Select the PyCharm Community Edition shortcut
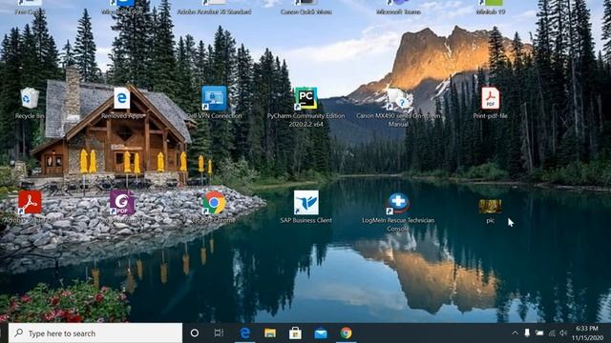The image size is (611, 343). click(x=305, y=98)
